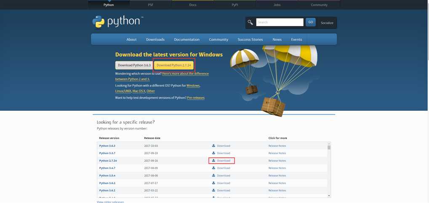Open the Python 3.6.3 release version link
The image size is (429, 203).
107,146
